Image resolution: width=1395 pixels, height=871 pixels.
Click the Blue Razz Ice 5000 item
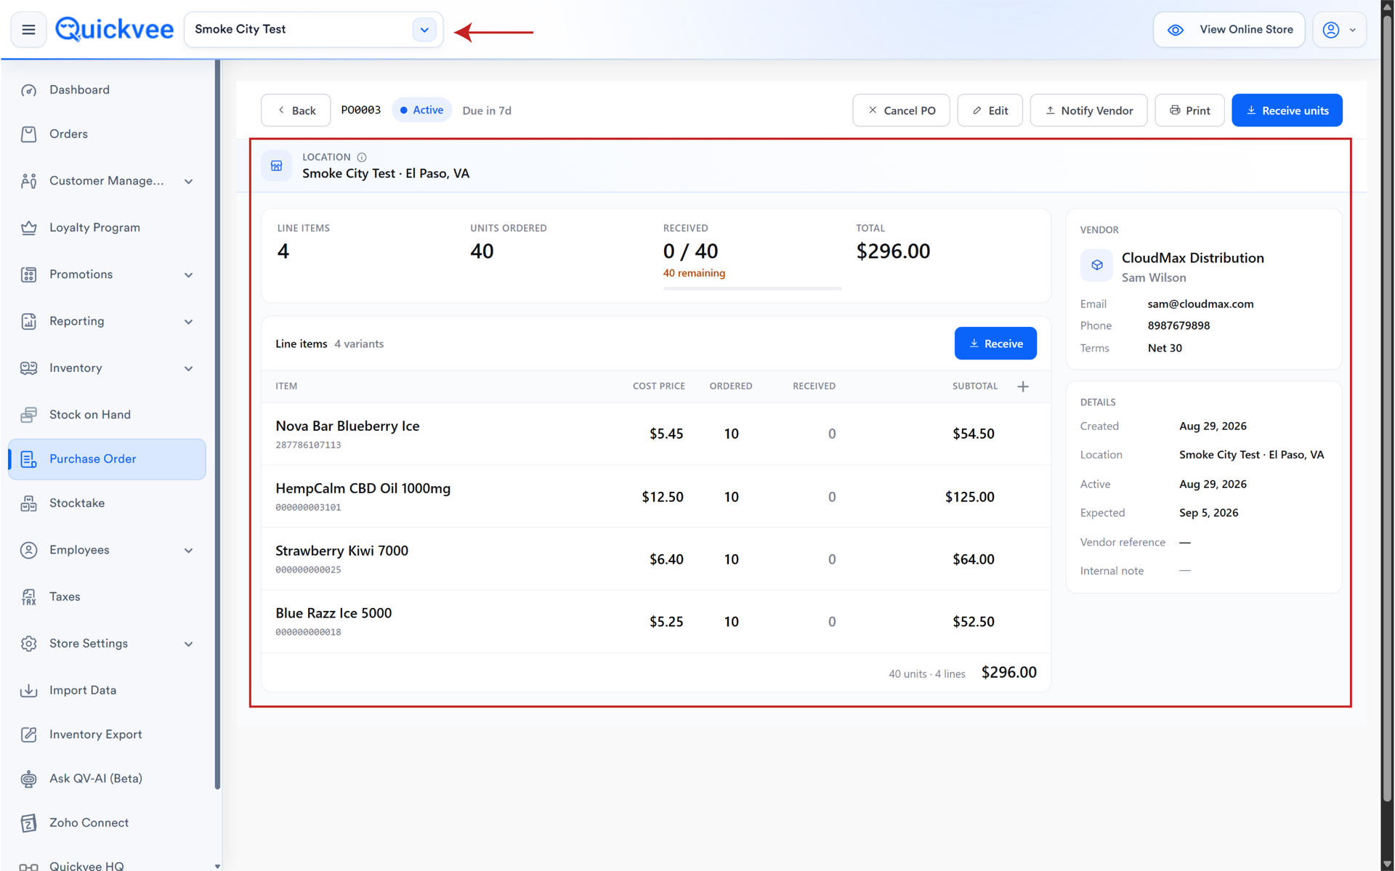(x=333, y=614)
